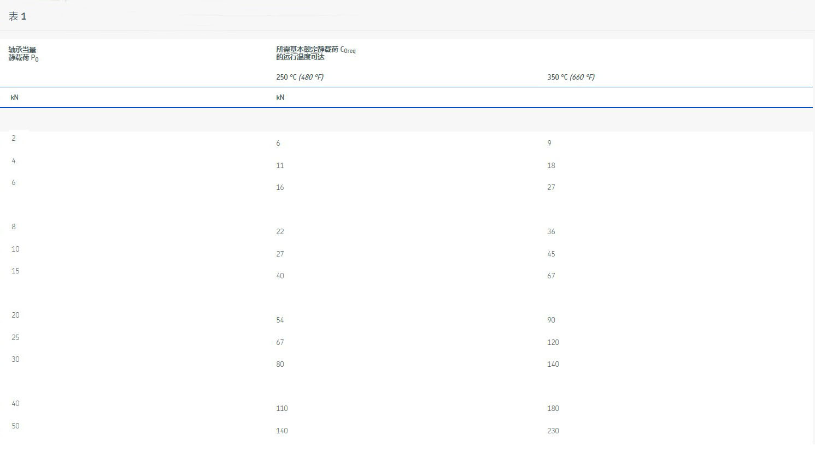
Task: Select the kN unit under the C0req column
Action: [x=280, y=97]
